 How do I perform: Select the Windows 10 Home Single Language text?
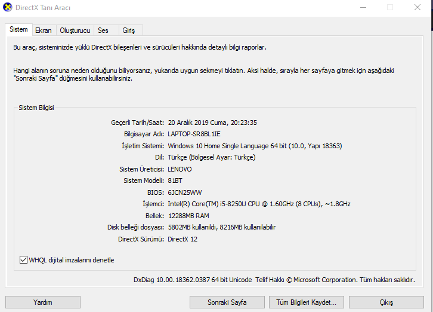[218, 146]
